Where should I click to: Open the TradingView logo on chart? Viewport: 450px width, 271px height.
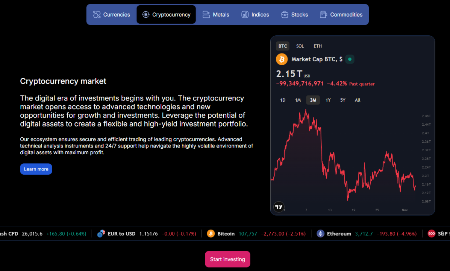[279, 207]
